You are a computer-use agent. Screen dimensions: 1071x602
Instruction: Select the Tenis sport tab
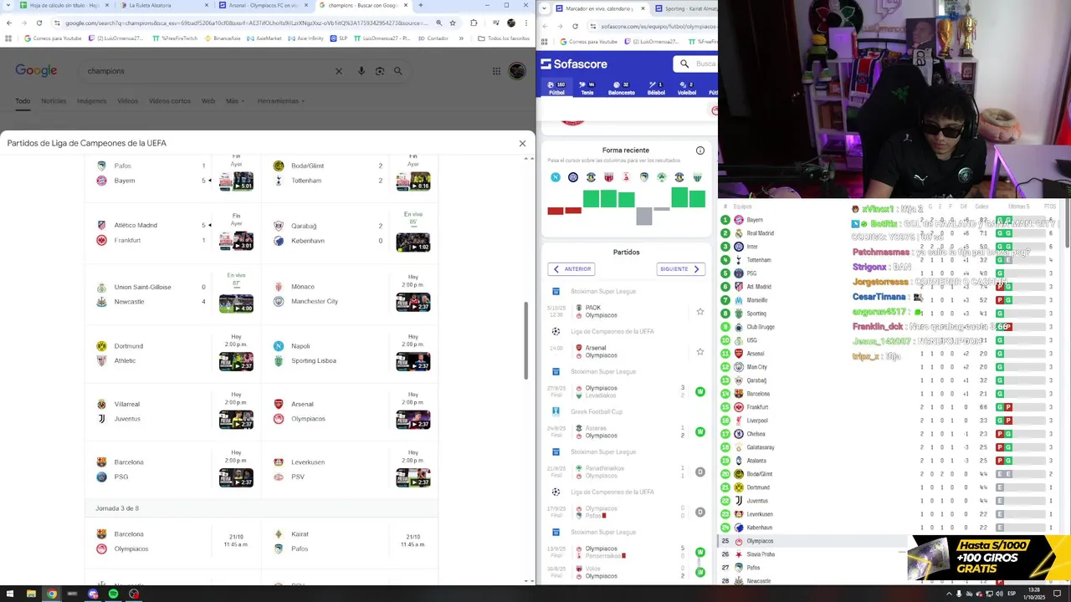pyautogui.click(x=587, y=88)
